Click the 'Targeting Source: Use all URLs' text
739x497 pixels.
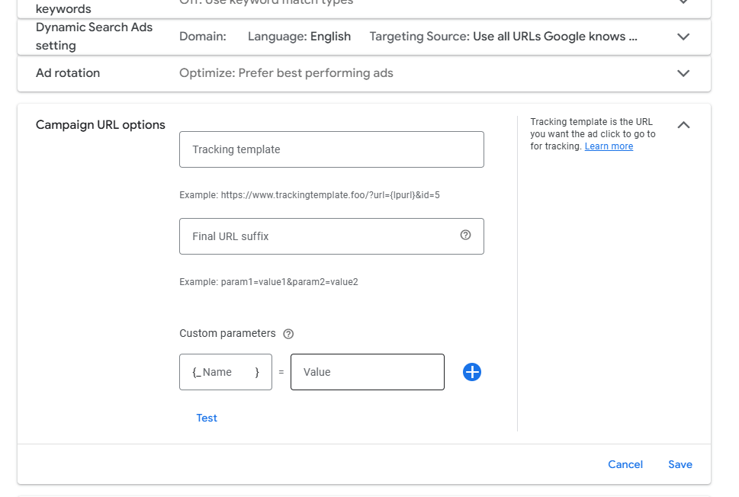click(x=503, y=37)
